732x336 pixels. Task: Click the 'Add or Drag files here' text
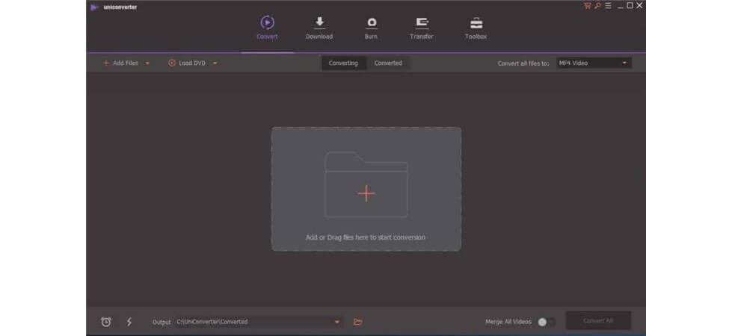[366, 237]
